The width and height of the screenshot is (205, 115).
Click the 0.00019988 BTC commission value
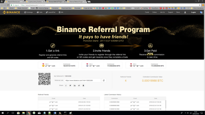(152, 81)
